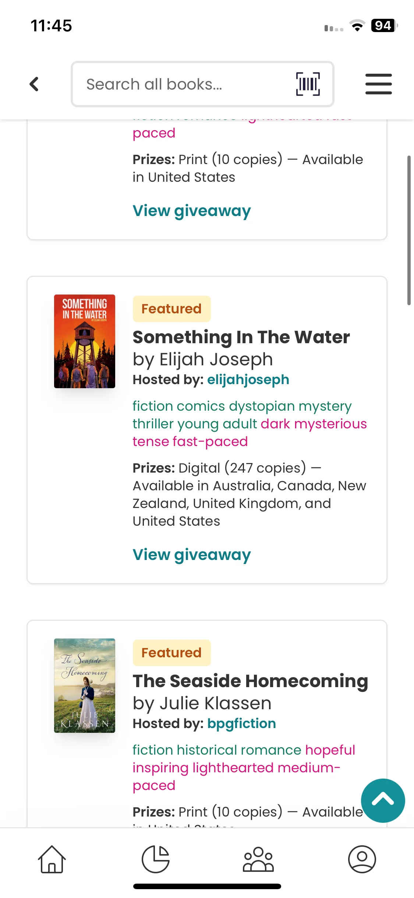Tap the Search all books field
This screenshot has height=898, width=414.
click(x=184, y=84)
